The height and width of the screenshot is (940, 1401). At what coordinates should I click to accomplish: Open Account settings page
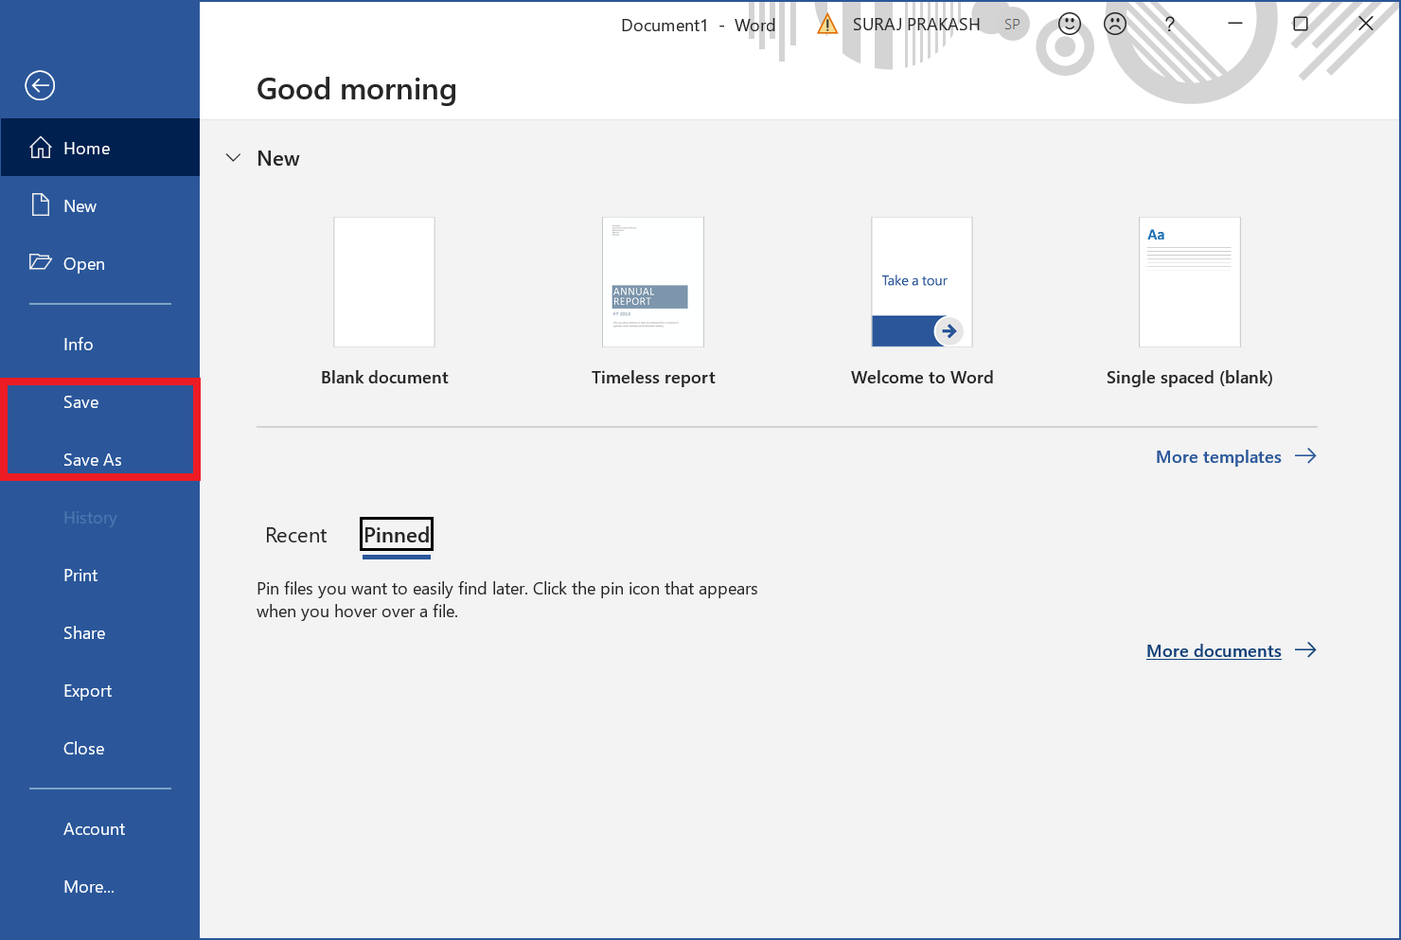point(95,829)
